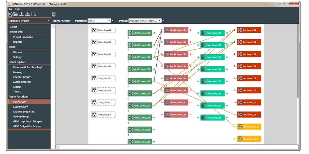The height and width of the screenshot is (154, 309).
Task: Select the ProcBlk_Name_3_05 processing block
Action: (x=176, y=78)
